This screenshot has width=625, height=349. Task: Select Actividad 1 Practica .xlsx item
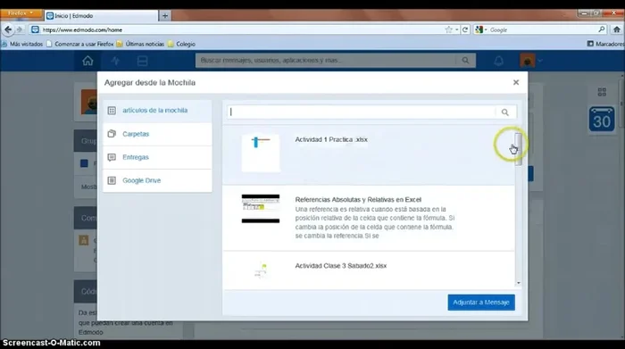369,155
